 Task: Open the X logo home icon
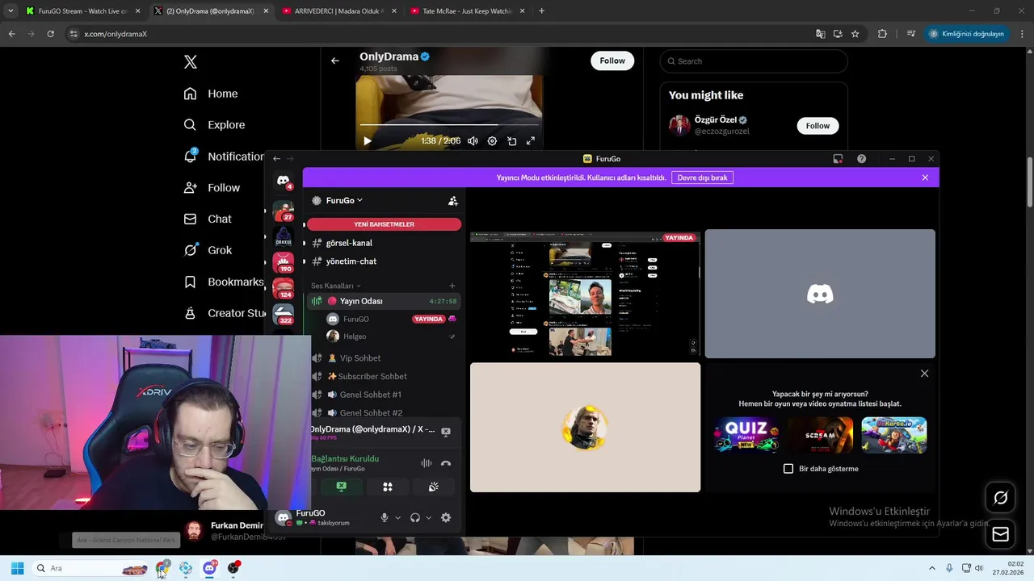191,62
